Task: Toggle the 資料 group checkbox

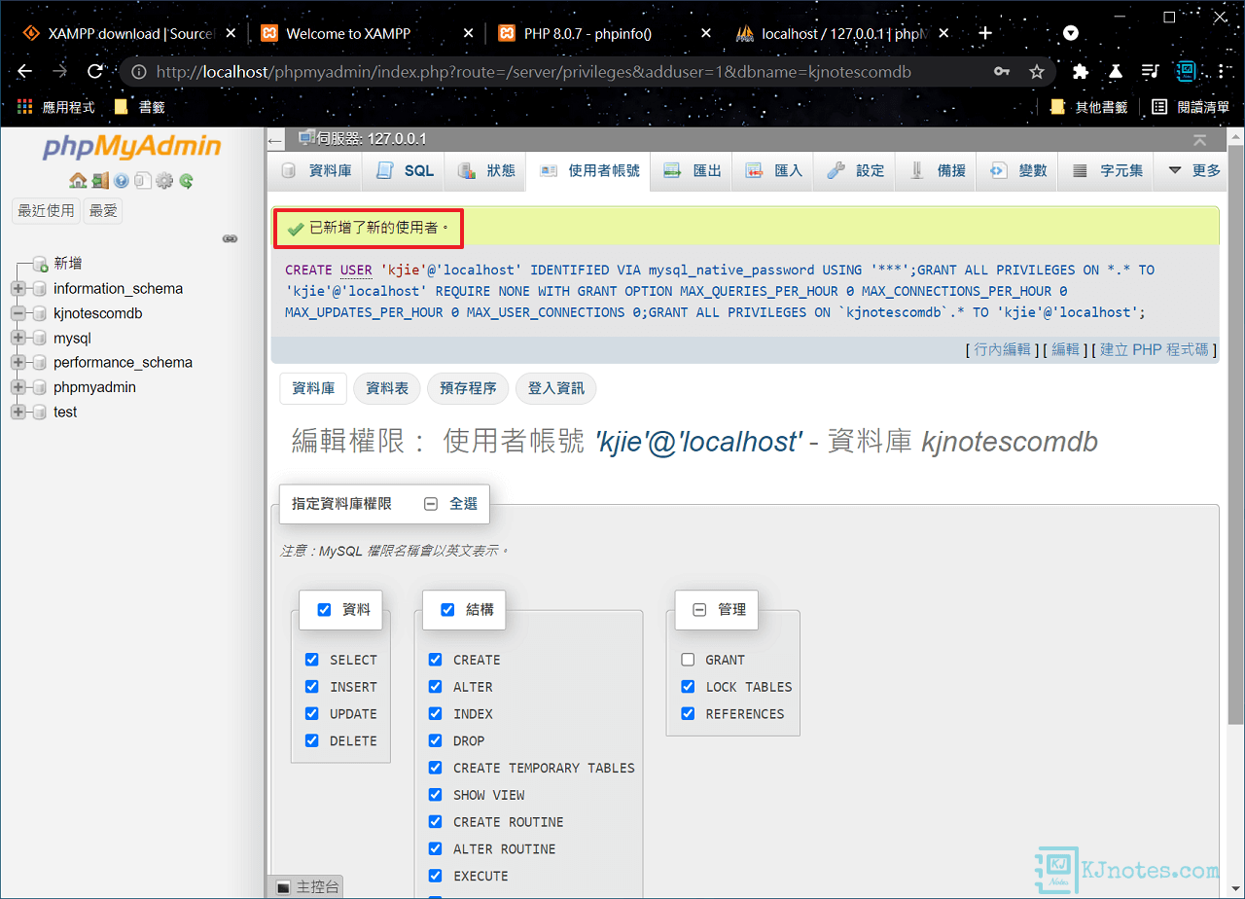Action: [325, 610]
